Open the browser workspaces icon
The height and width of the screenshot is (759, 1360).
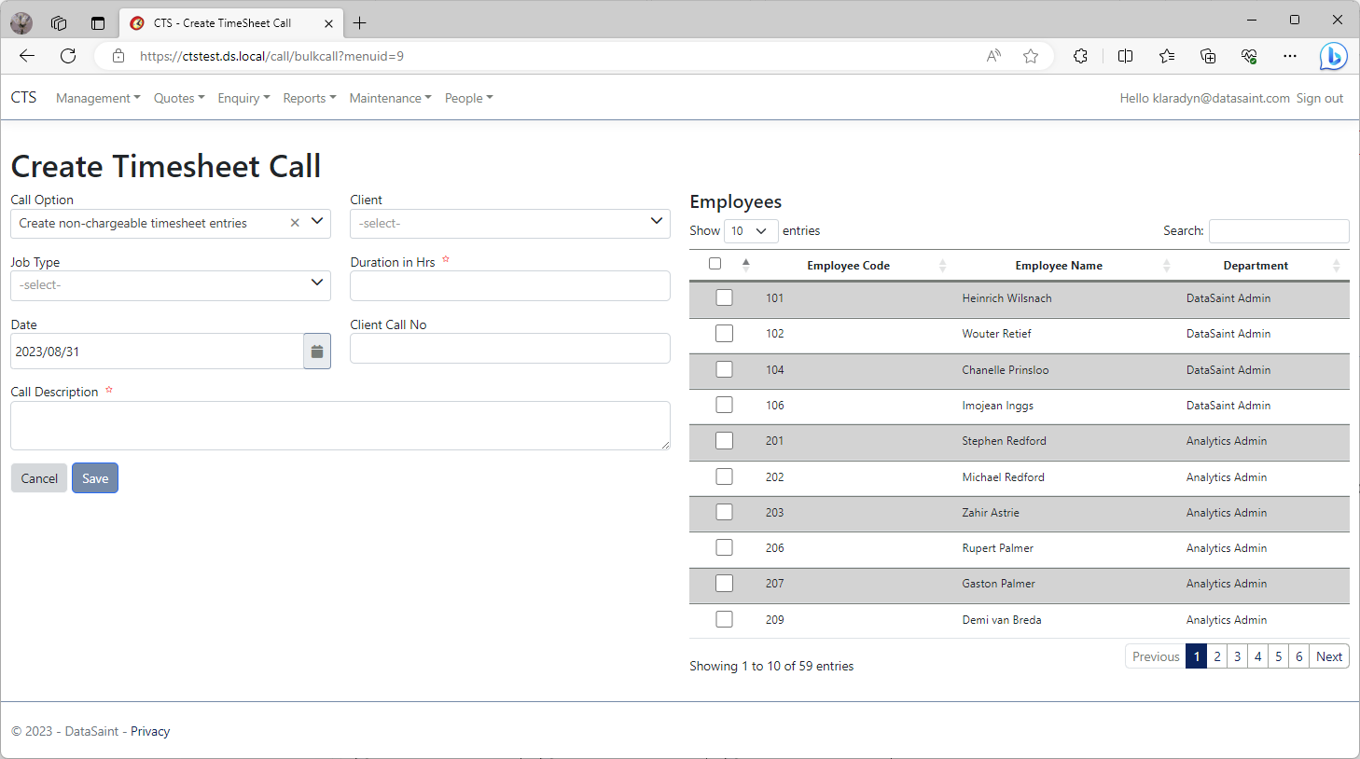pyautogui.click(x=59, y=23)
